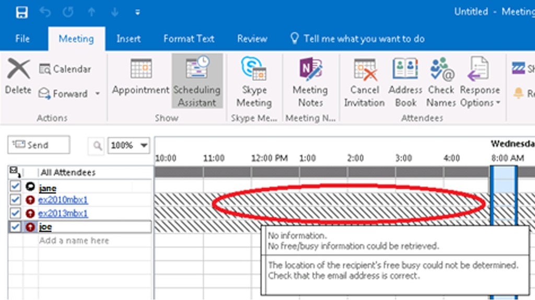Open the Format Text tab
The width and height of the screenshot is (535, 300).
pos(189,39)
